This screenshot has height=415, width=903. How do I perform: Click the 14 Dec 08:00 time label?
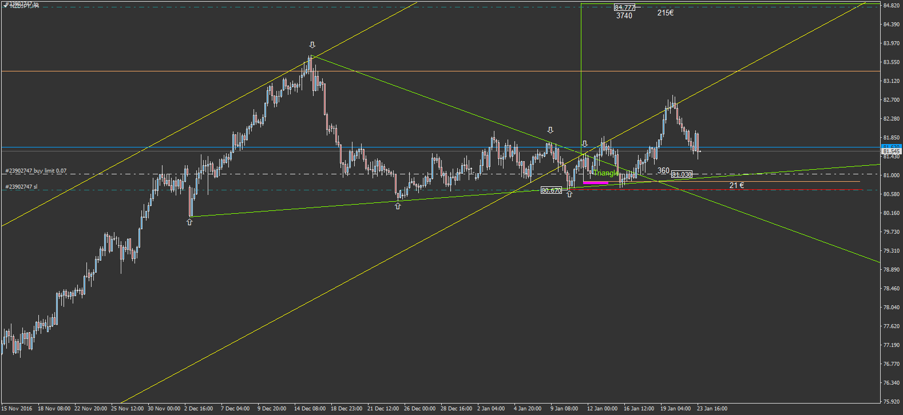(x=310, y=409)
